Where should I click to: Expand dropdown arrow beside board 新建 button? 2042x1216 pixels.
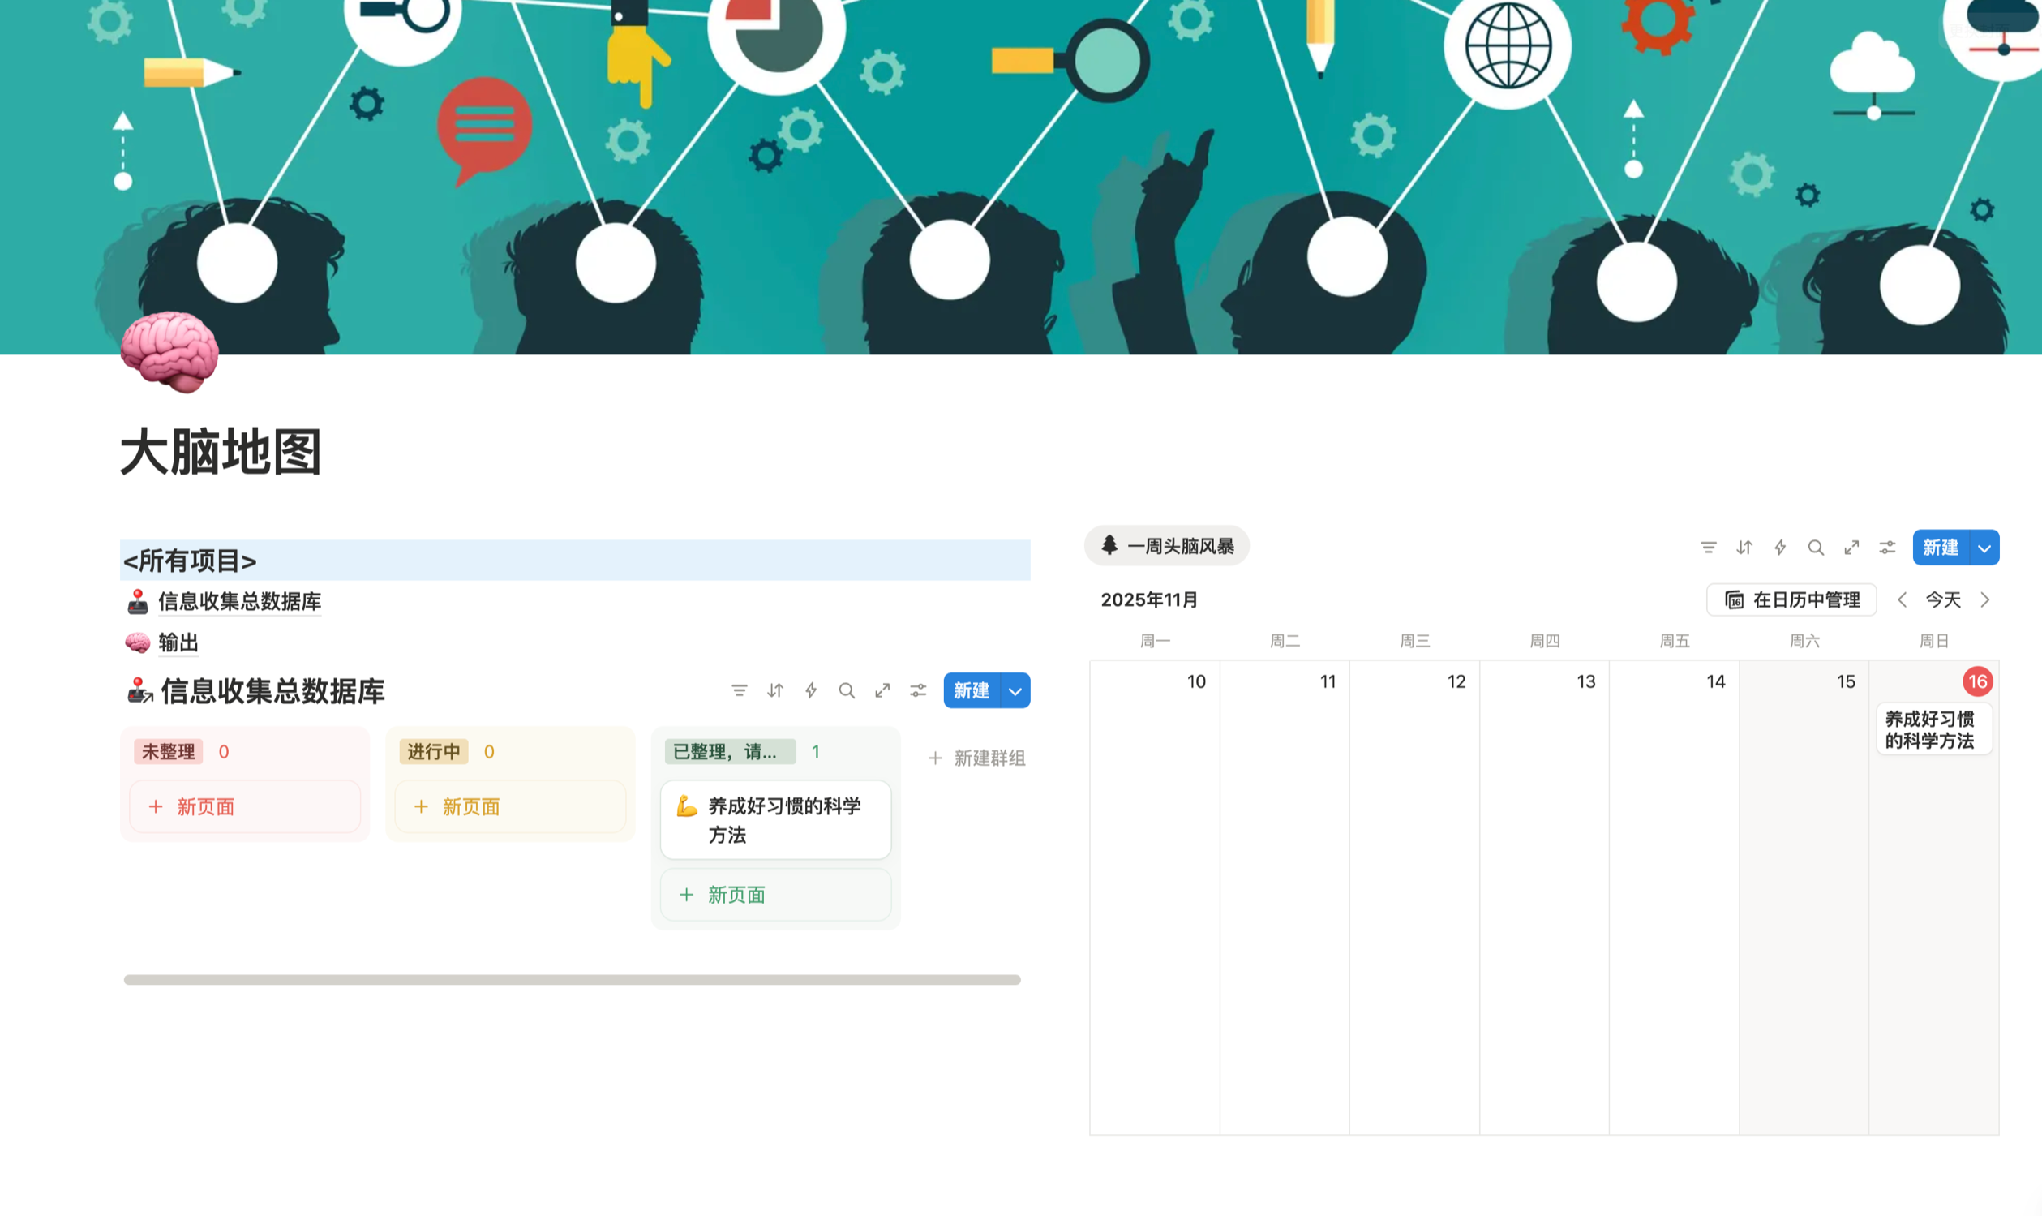click(x=1015, y=692)
